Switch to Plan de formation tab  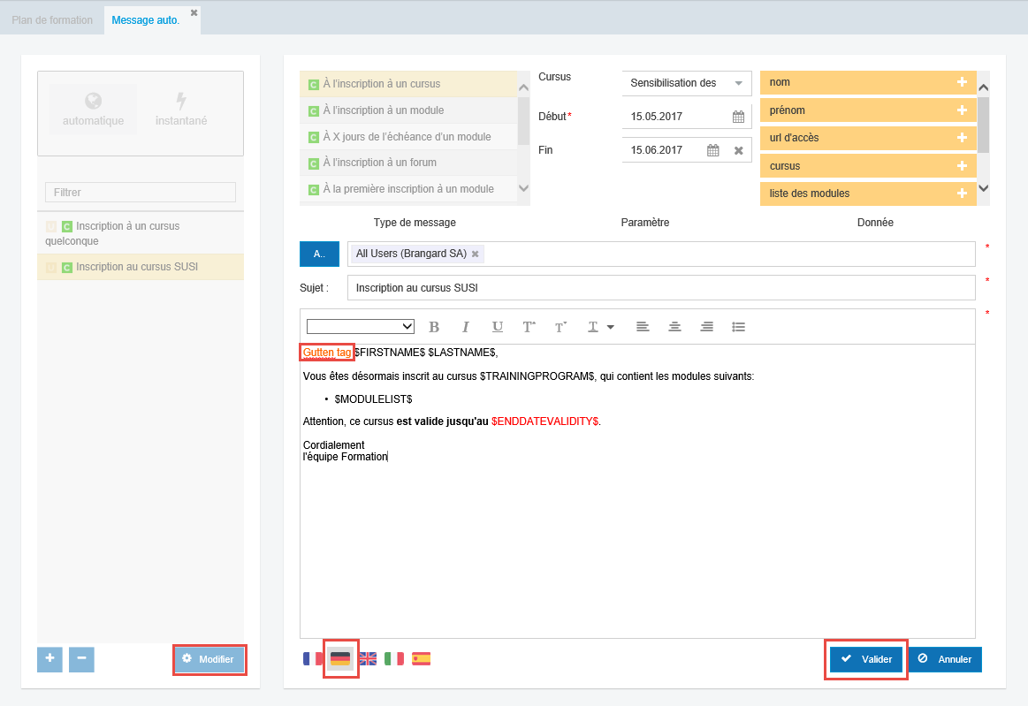coord(52,20)
